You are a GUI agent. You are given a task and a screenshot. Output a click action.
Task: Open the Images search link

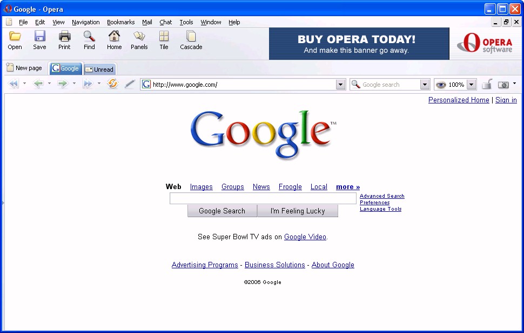pos(201,186)
